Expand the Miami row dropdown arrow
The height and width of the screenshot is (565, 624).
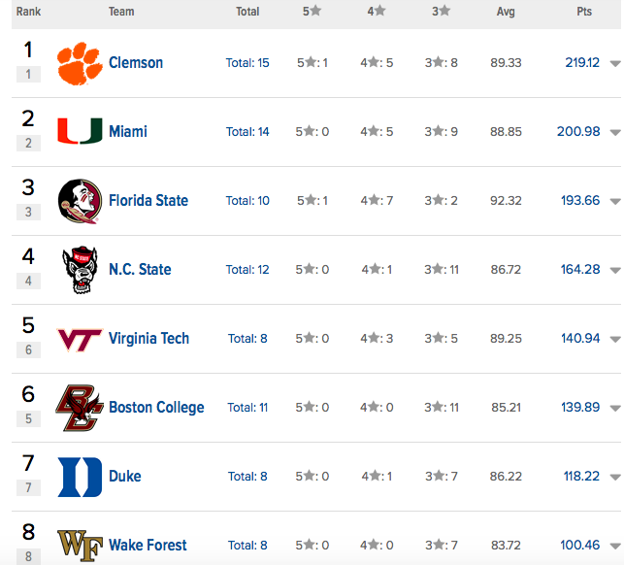(614, 133)
